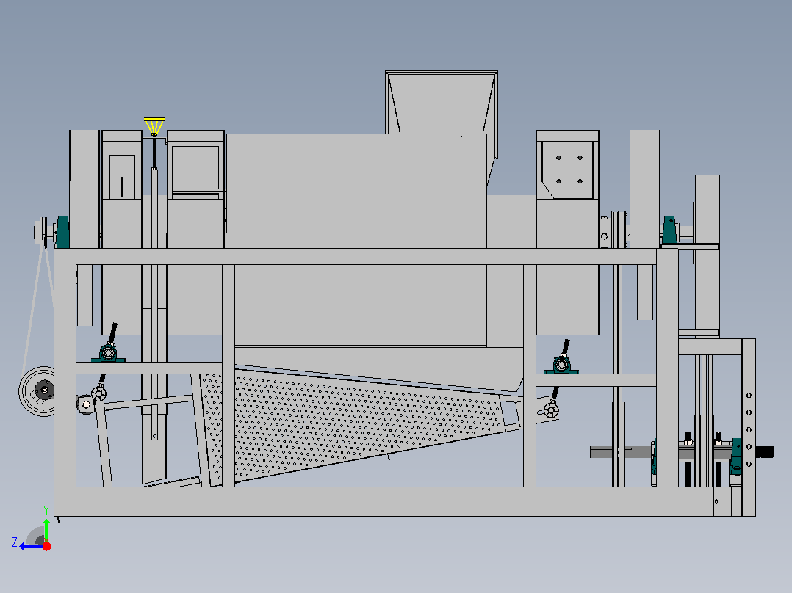Select the green flange bearing at lower right
The height and width of the screenshot is (593, 792).
(736, 456)
